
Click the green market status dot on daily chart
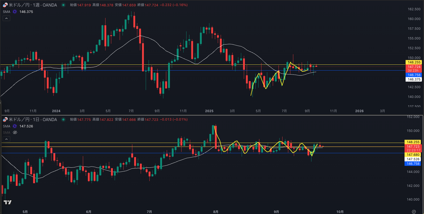[x=63, y=120]
